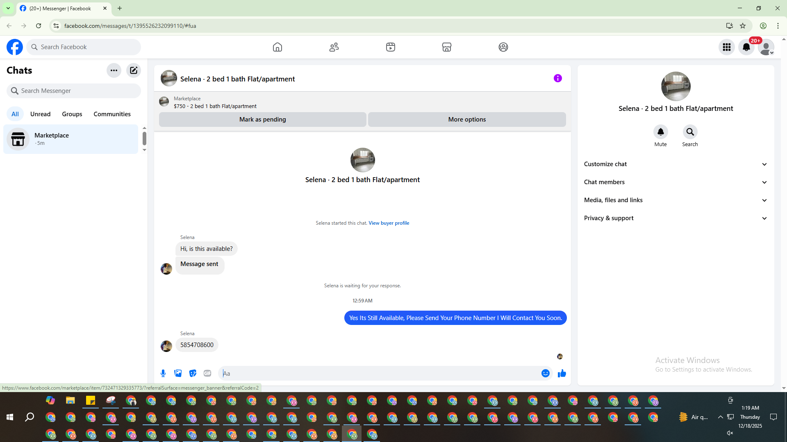Viewport: 787px width, 442px height.
Task: Send a thumbs-up like
Action: 562,373
